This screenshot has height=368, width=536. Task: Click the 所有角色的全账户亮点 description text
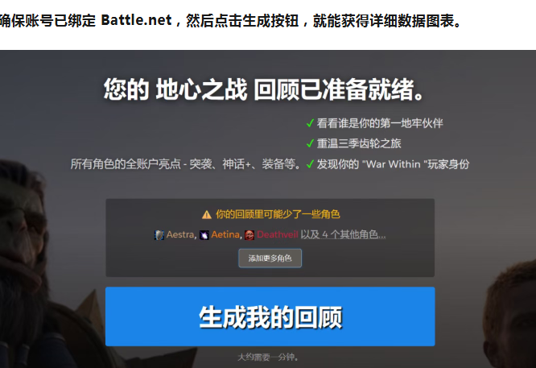(x=186, y=164)
